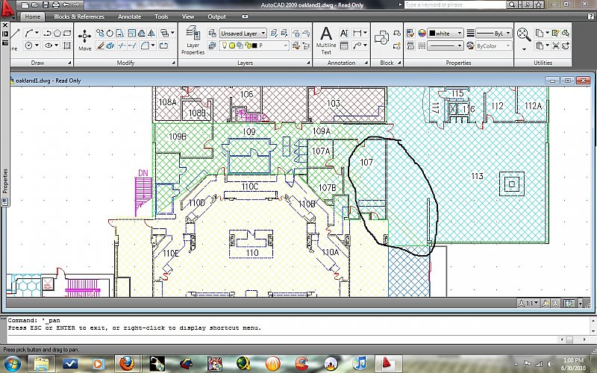Select the Rotate tool in Modify panel

pos(110,33)
